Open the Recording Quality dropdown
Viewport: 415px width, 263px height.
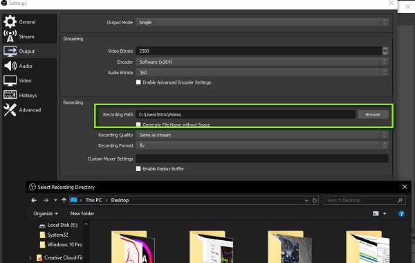click(x=262, y=135)
